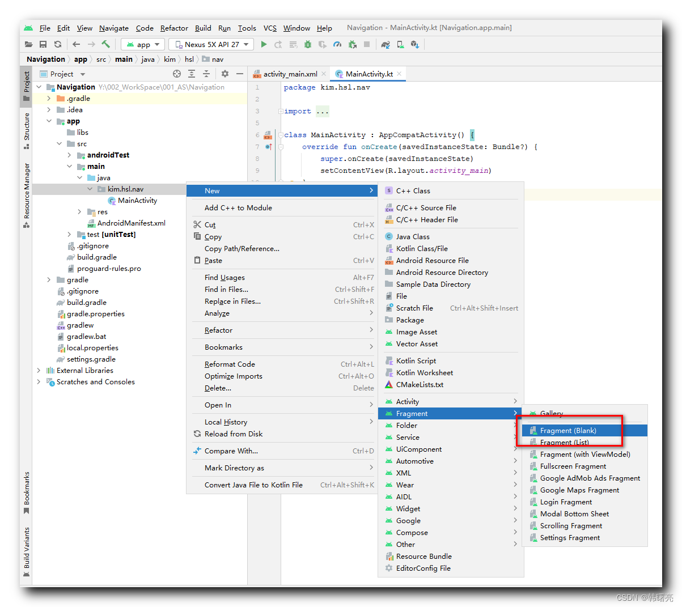Click the Open folder toolbar icon
Viewport: 682px width, 607px height.
tap(29, 44)
